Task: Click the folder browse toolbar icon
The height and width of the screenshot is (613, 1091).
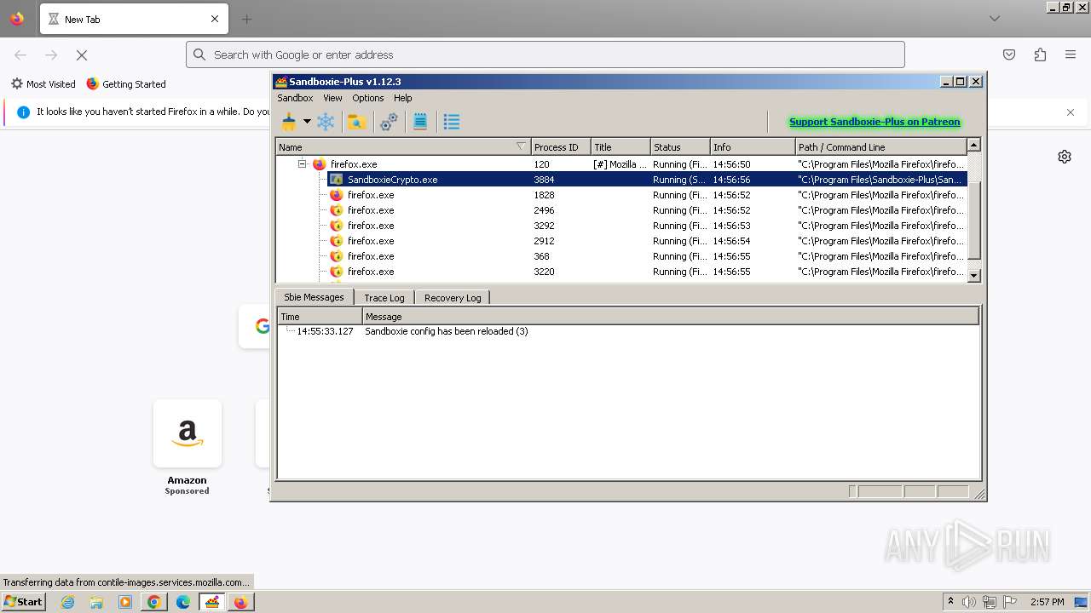Action: coord(357,122)
